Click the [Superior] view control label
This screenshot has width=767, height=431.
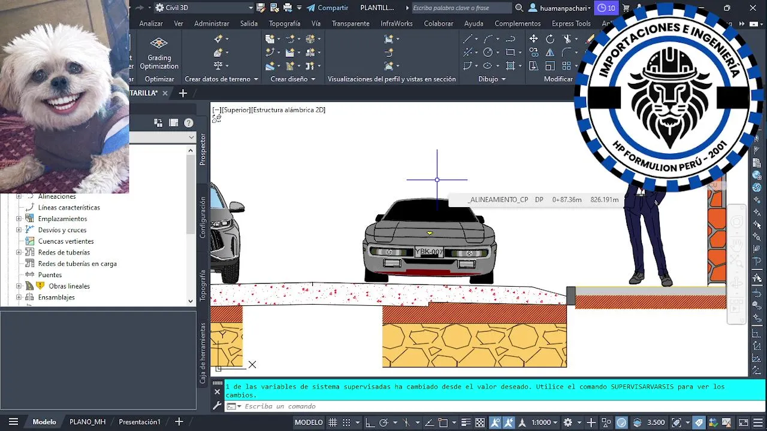point(235,110)
